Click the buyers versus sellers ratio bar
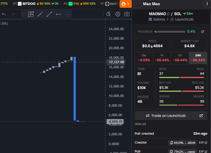The width and height of the screenshot is (211, 153). tap(182, 105)
